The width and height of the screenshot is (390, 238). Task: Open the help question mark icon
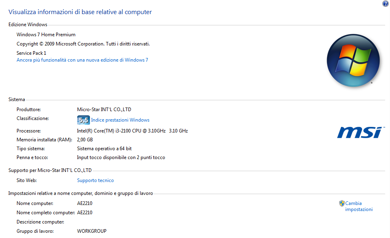tap(385, 4)
